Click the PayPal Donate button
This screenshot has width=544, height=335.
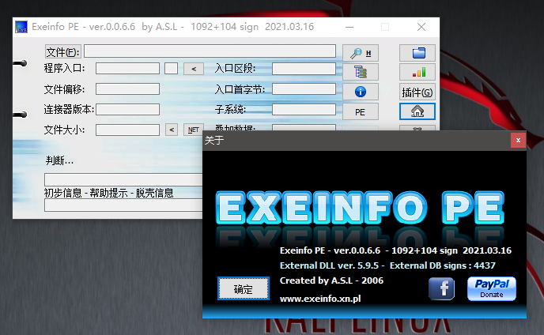(492, 288)
